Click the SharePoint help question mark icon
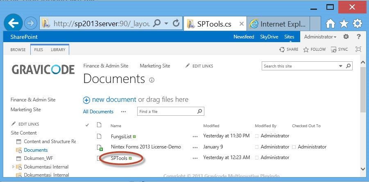This screenshot has width=369, height=182. 358,37
